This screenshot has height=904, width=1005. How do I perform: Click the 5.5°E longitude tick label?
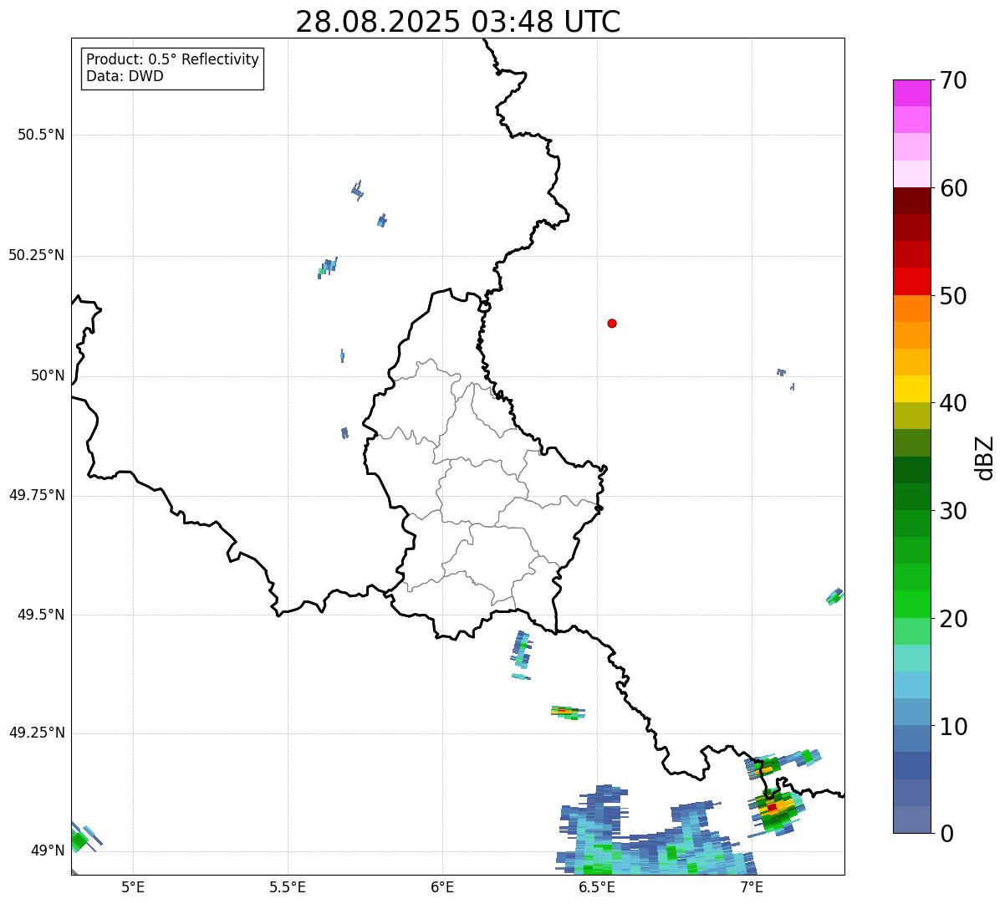[x=288, y=886]
